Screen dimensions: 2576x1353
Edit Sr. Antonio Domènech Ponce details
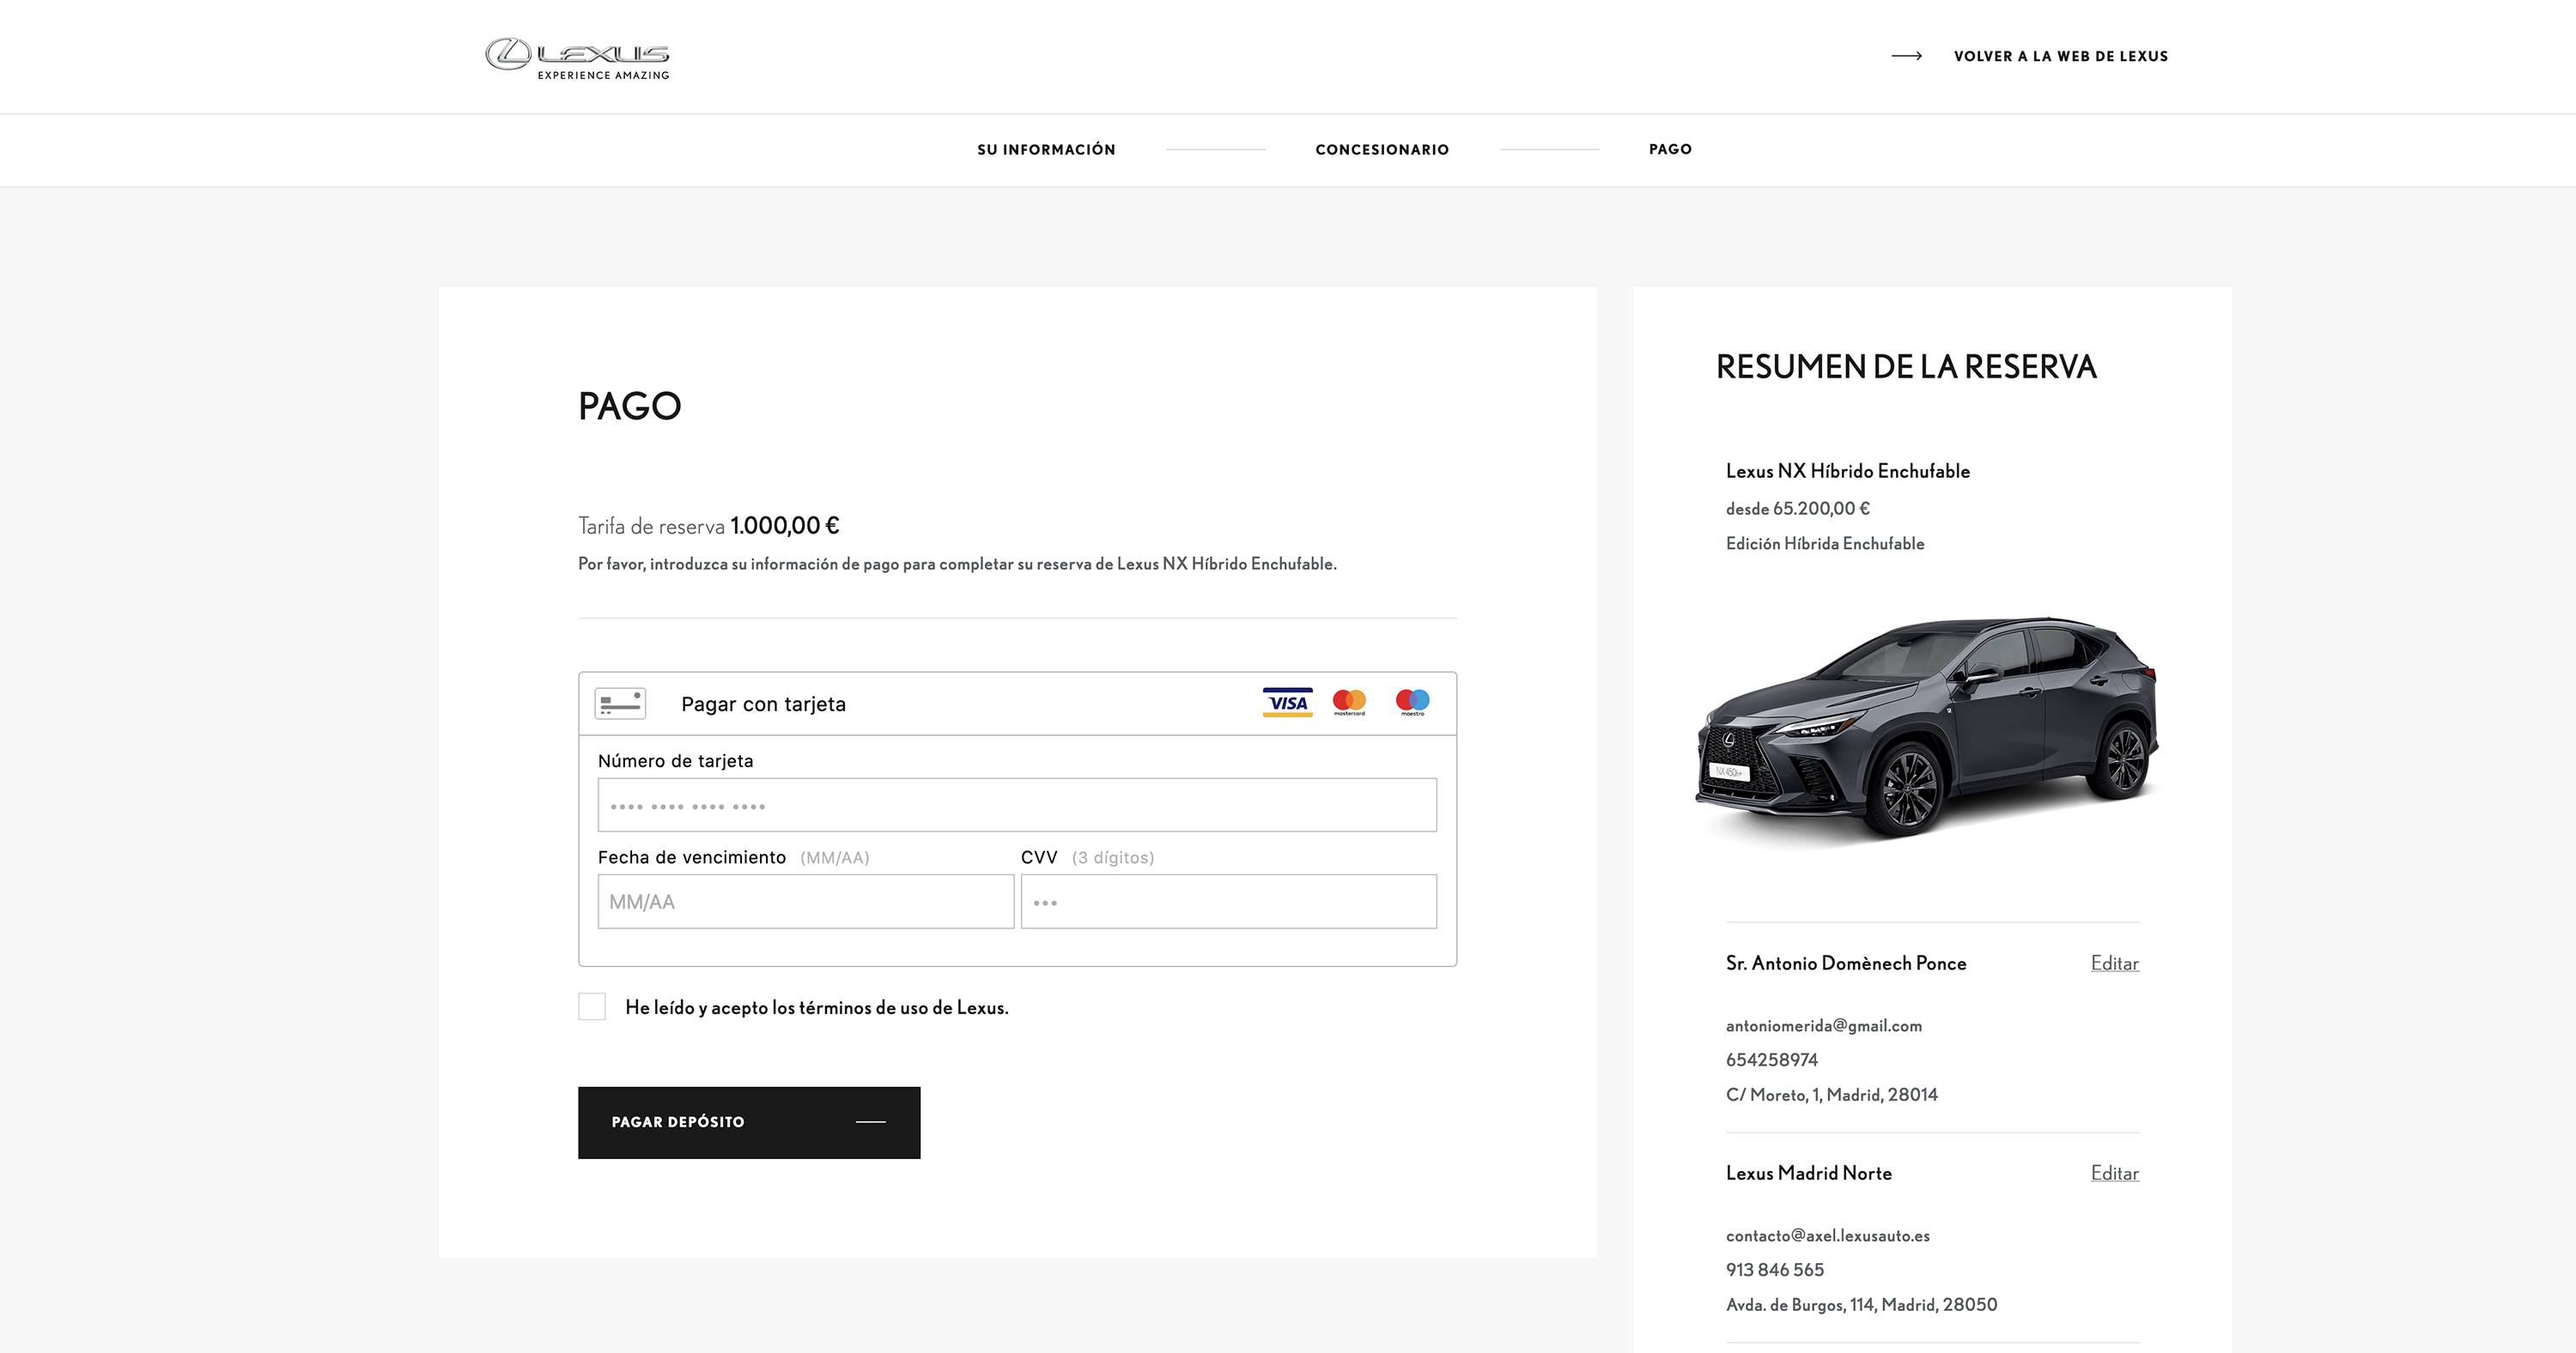point(2114,963)
